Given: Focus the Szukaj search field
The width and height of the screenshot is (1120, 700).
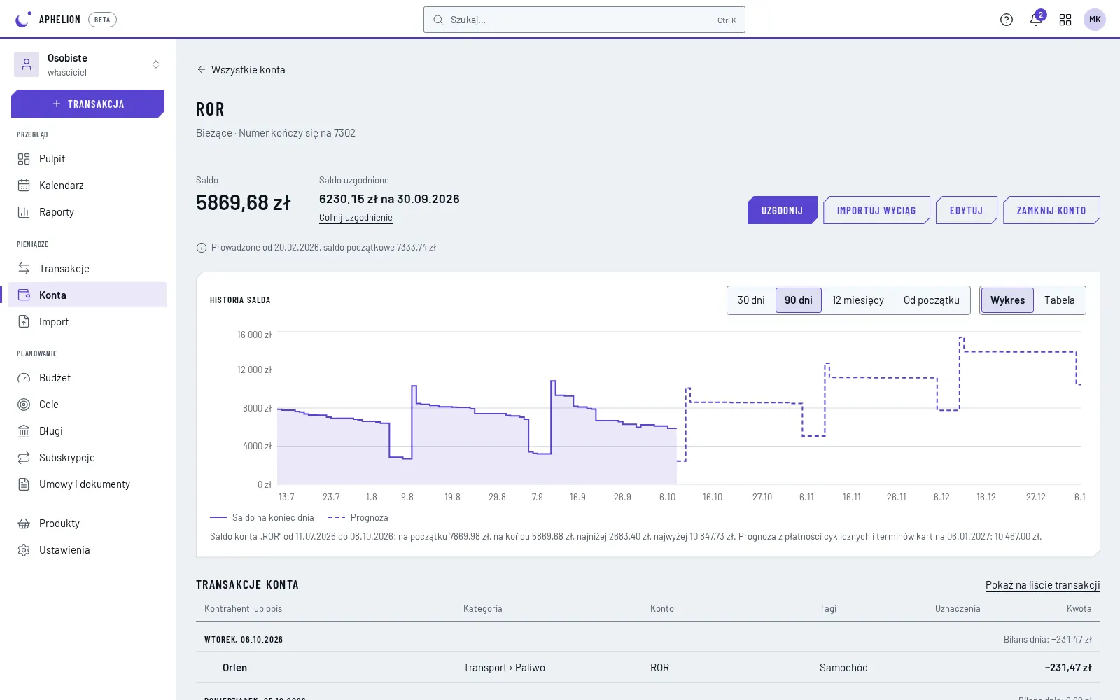Looking at the screenshot, I should coord(584,20).
